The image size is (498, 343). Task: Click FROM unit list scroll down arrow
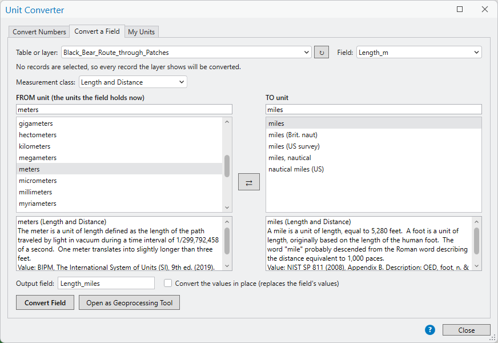click(x=227, y=208)
